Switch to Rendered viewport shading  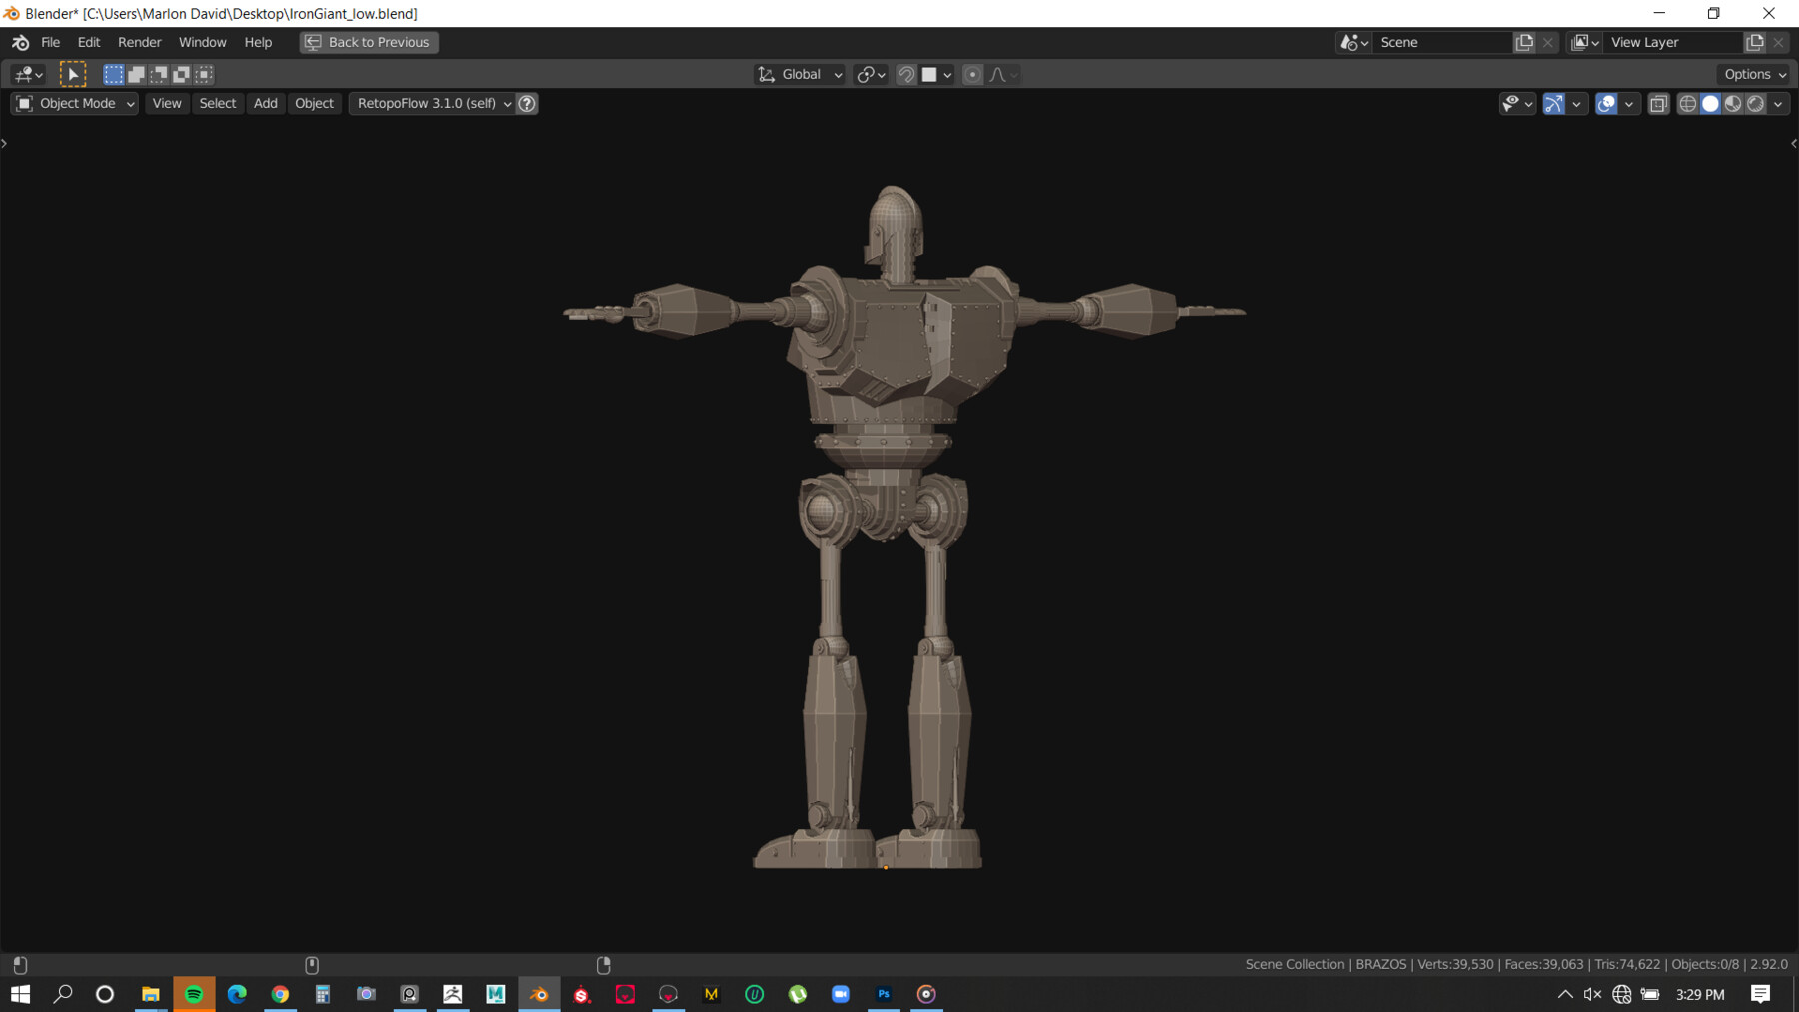click(x=1755, y=104)
